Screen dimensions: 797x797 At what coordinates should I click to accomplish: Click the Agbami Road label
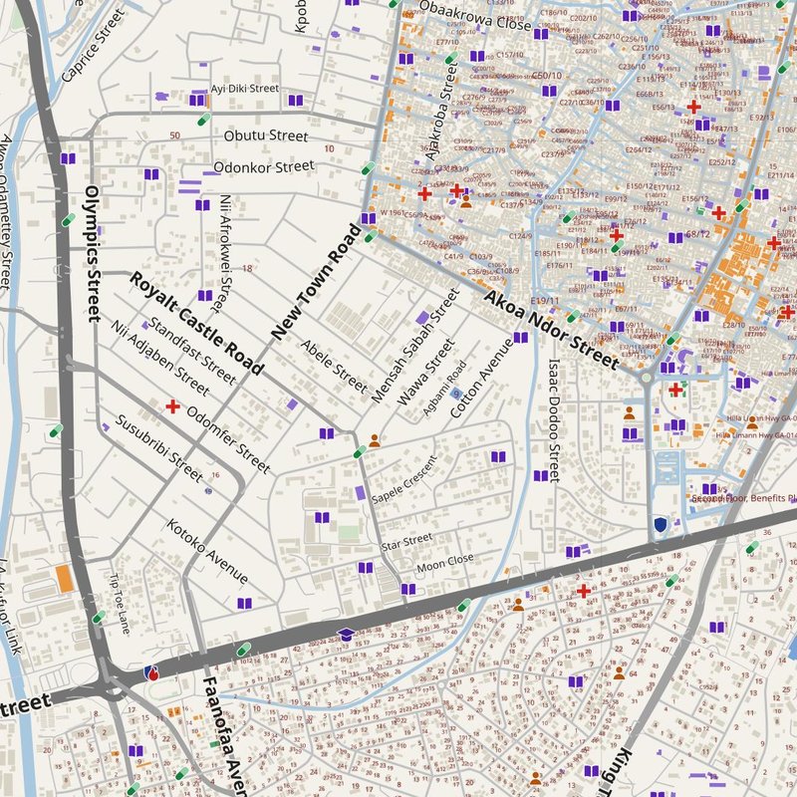[444, 389]
